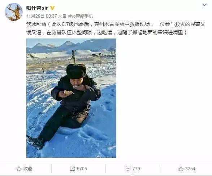The width and height of the screenshot is (212, 176).
Task: Click the thumbs-up like icon
Action: pos(181,168)
